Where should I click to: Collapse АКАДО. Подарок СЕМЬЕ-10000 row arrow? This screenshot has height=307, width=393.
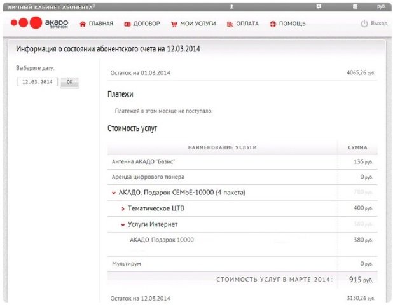tap(114, 193)
